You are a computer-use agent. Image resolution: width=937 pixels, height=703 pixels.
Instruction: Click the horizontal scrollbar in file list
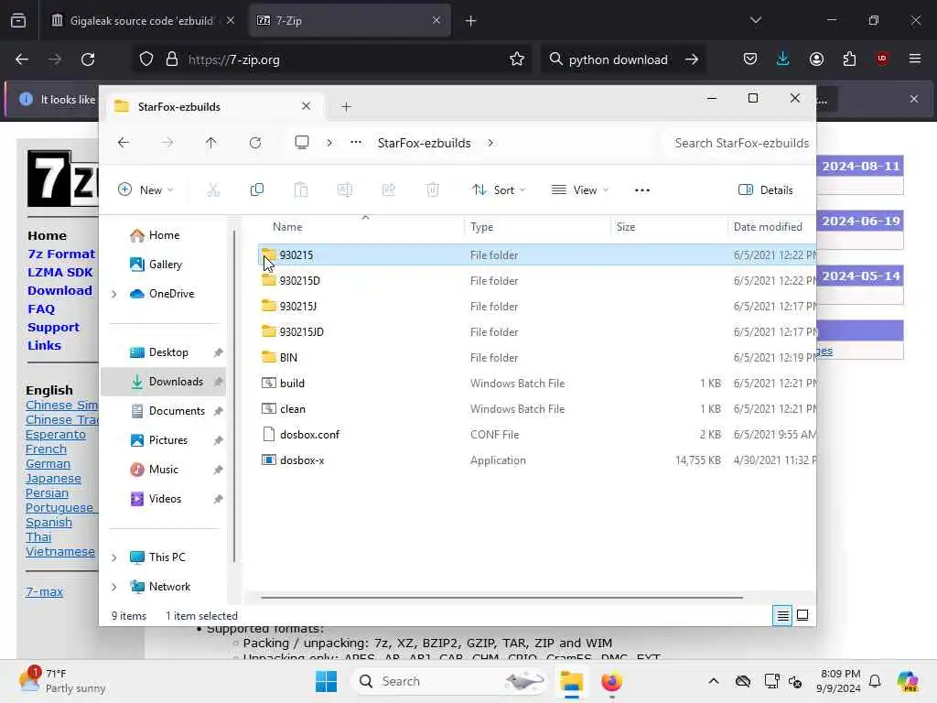coord(502,597)
